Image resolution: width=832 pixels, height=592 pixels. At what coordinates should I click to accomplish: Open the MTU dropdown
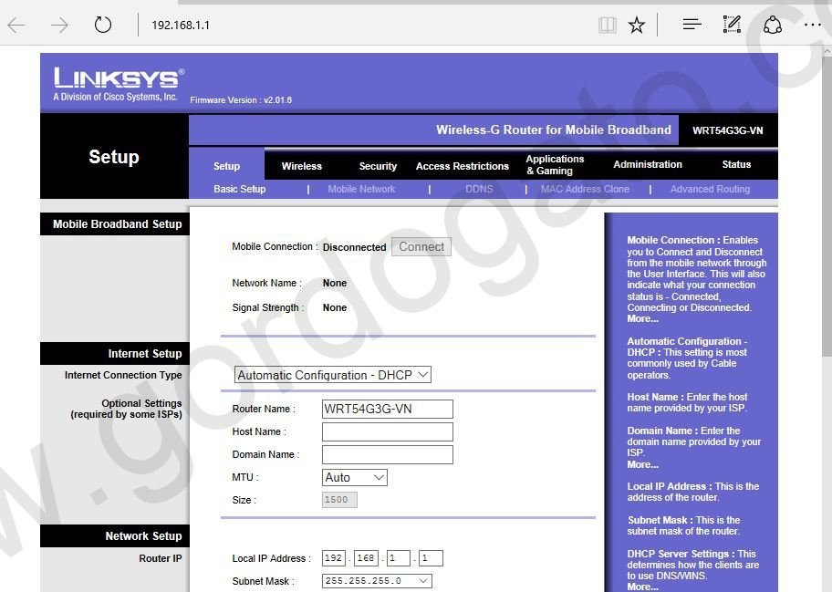(354, 476)
